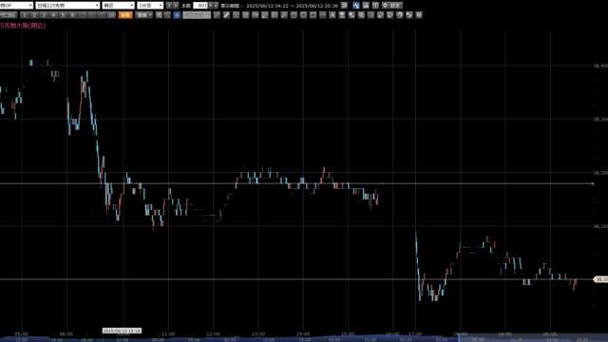Click the highlighted current price tag on axis

point(600,279)
